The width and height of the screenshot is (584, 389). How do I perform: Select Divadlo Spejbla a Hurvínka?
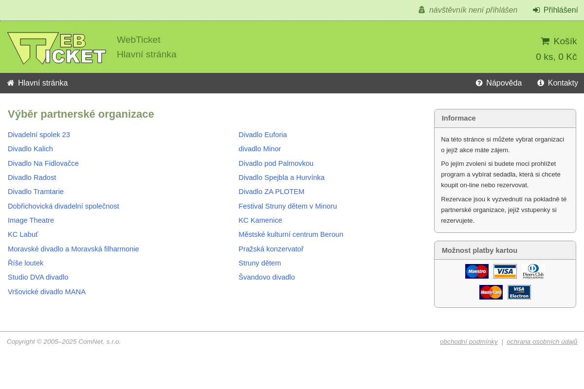(x=281, y=177)
